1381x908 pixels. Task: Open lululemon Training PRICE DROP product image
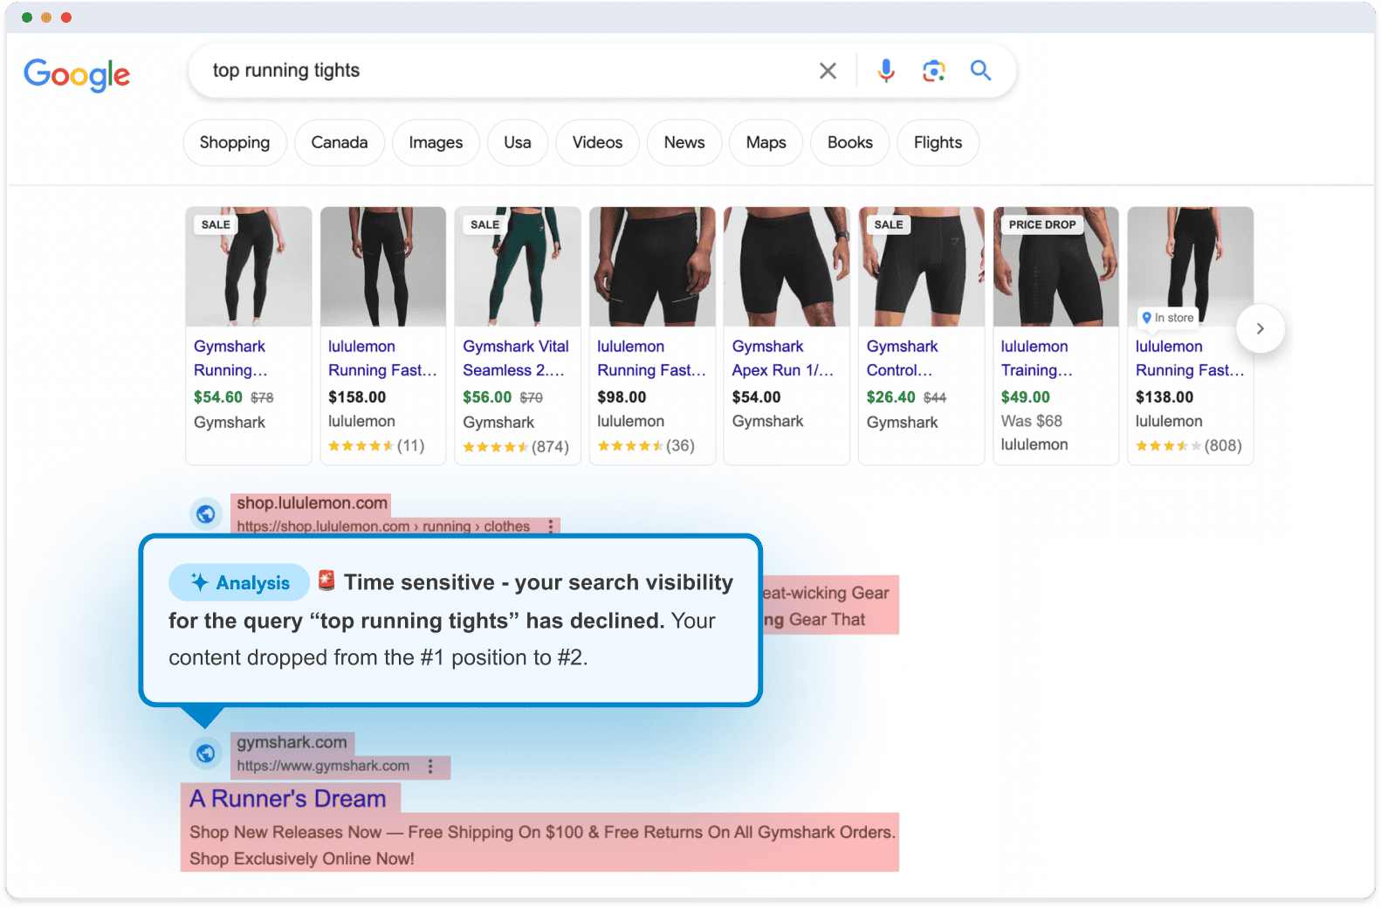[1056, 267]
